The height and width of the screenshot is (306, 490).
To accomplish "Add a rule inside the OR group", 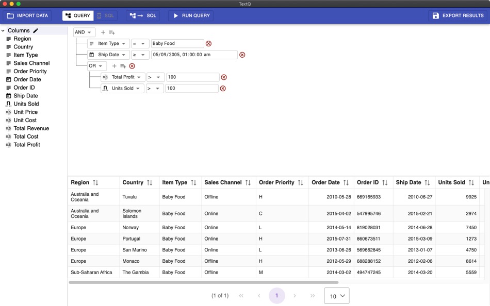I will point(114,66).
